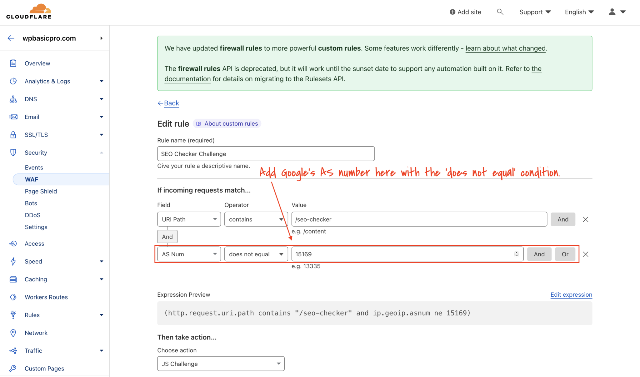The height and width of the screenshot is (377, 640).
Task: Open the Events security page
Action: click(34, 167)
